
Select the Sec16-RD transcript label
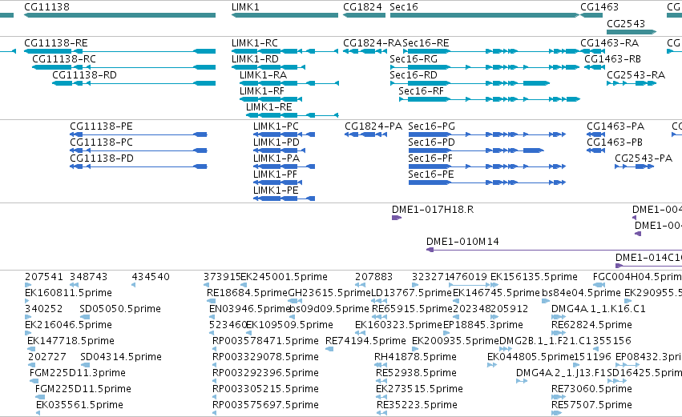(x=414, y=75)
